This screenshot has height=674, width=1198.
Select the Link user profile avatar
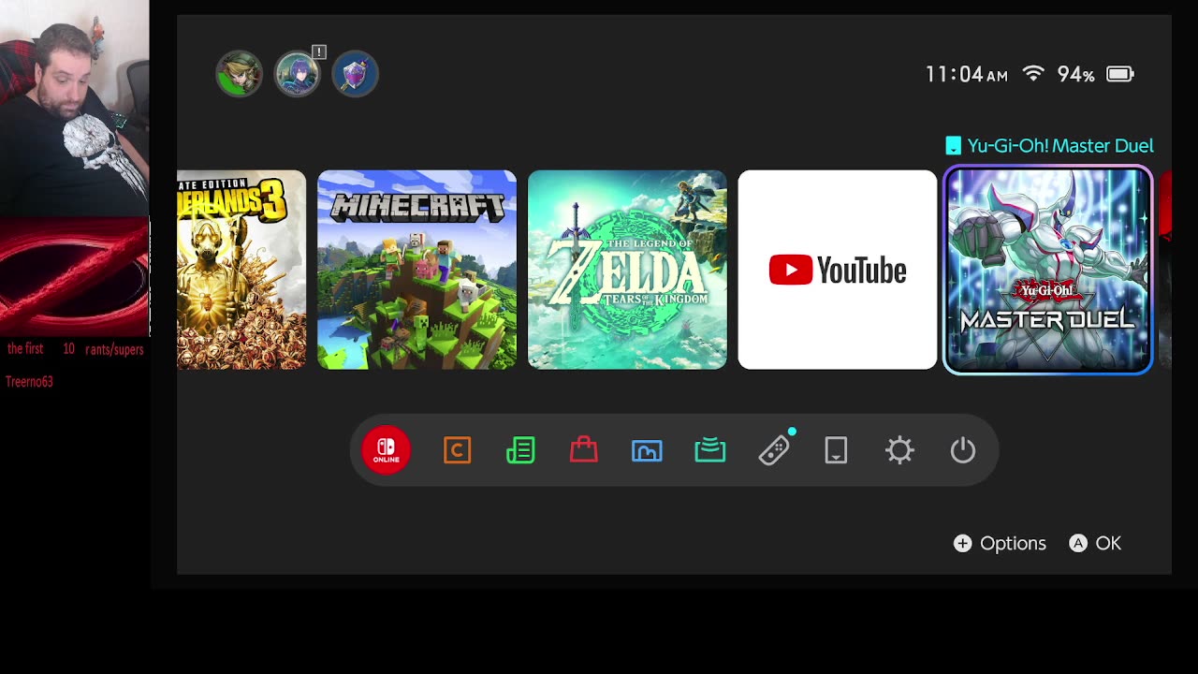tap(239, 74)
